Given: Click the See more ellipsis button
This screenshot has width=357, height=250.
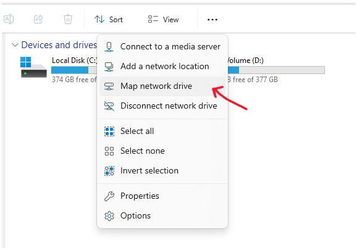Looking at the screenshot, I should tap(212, 20).
